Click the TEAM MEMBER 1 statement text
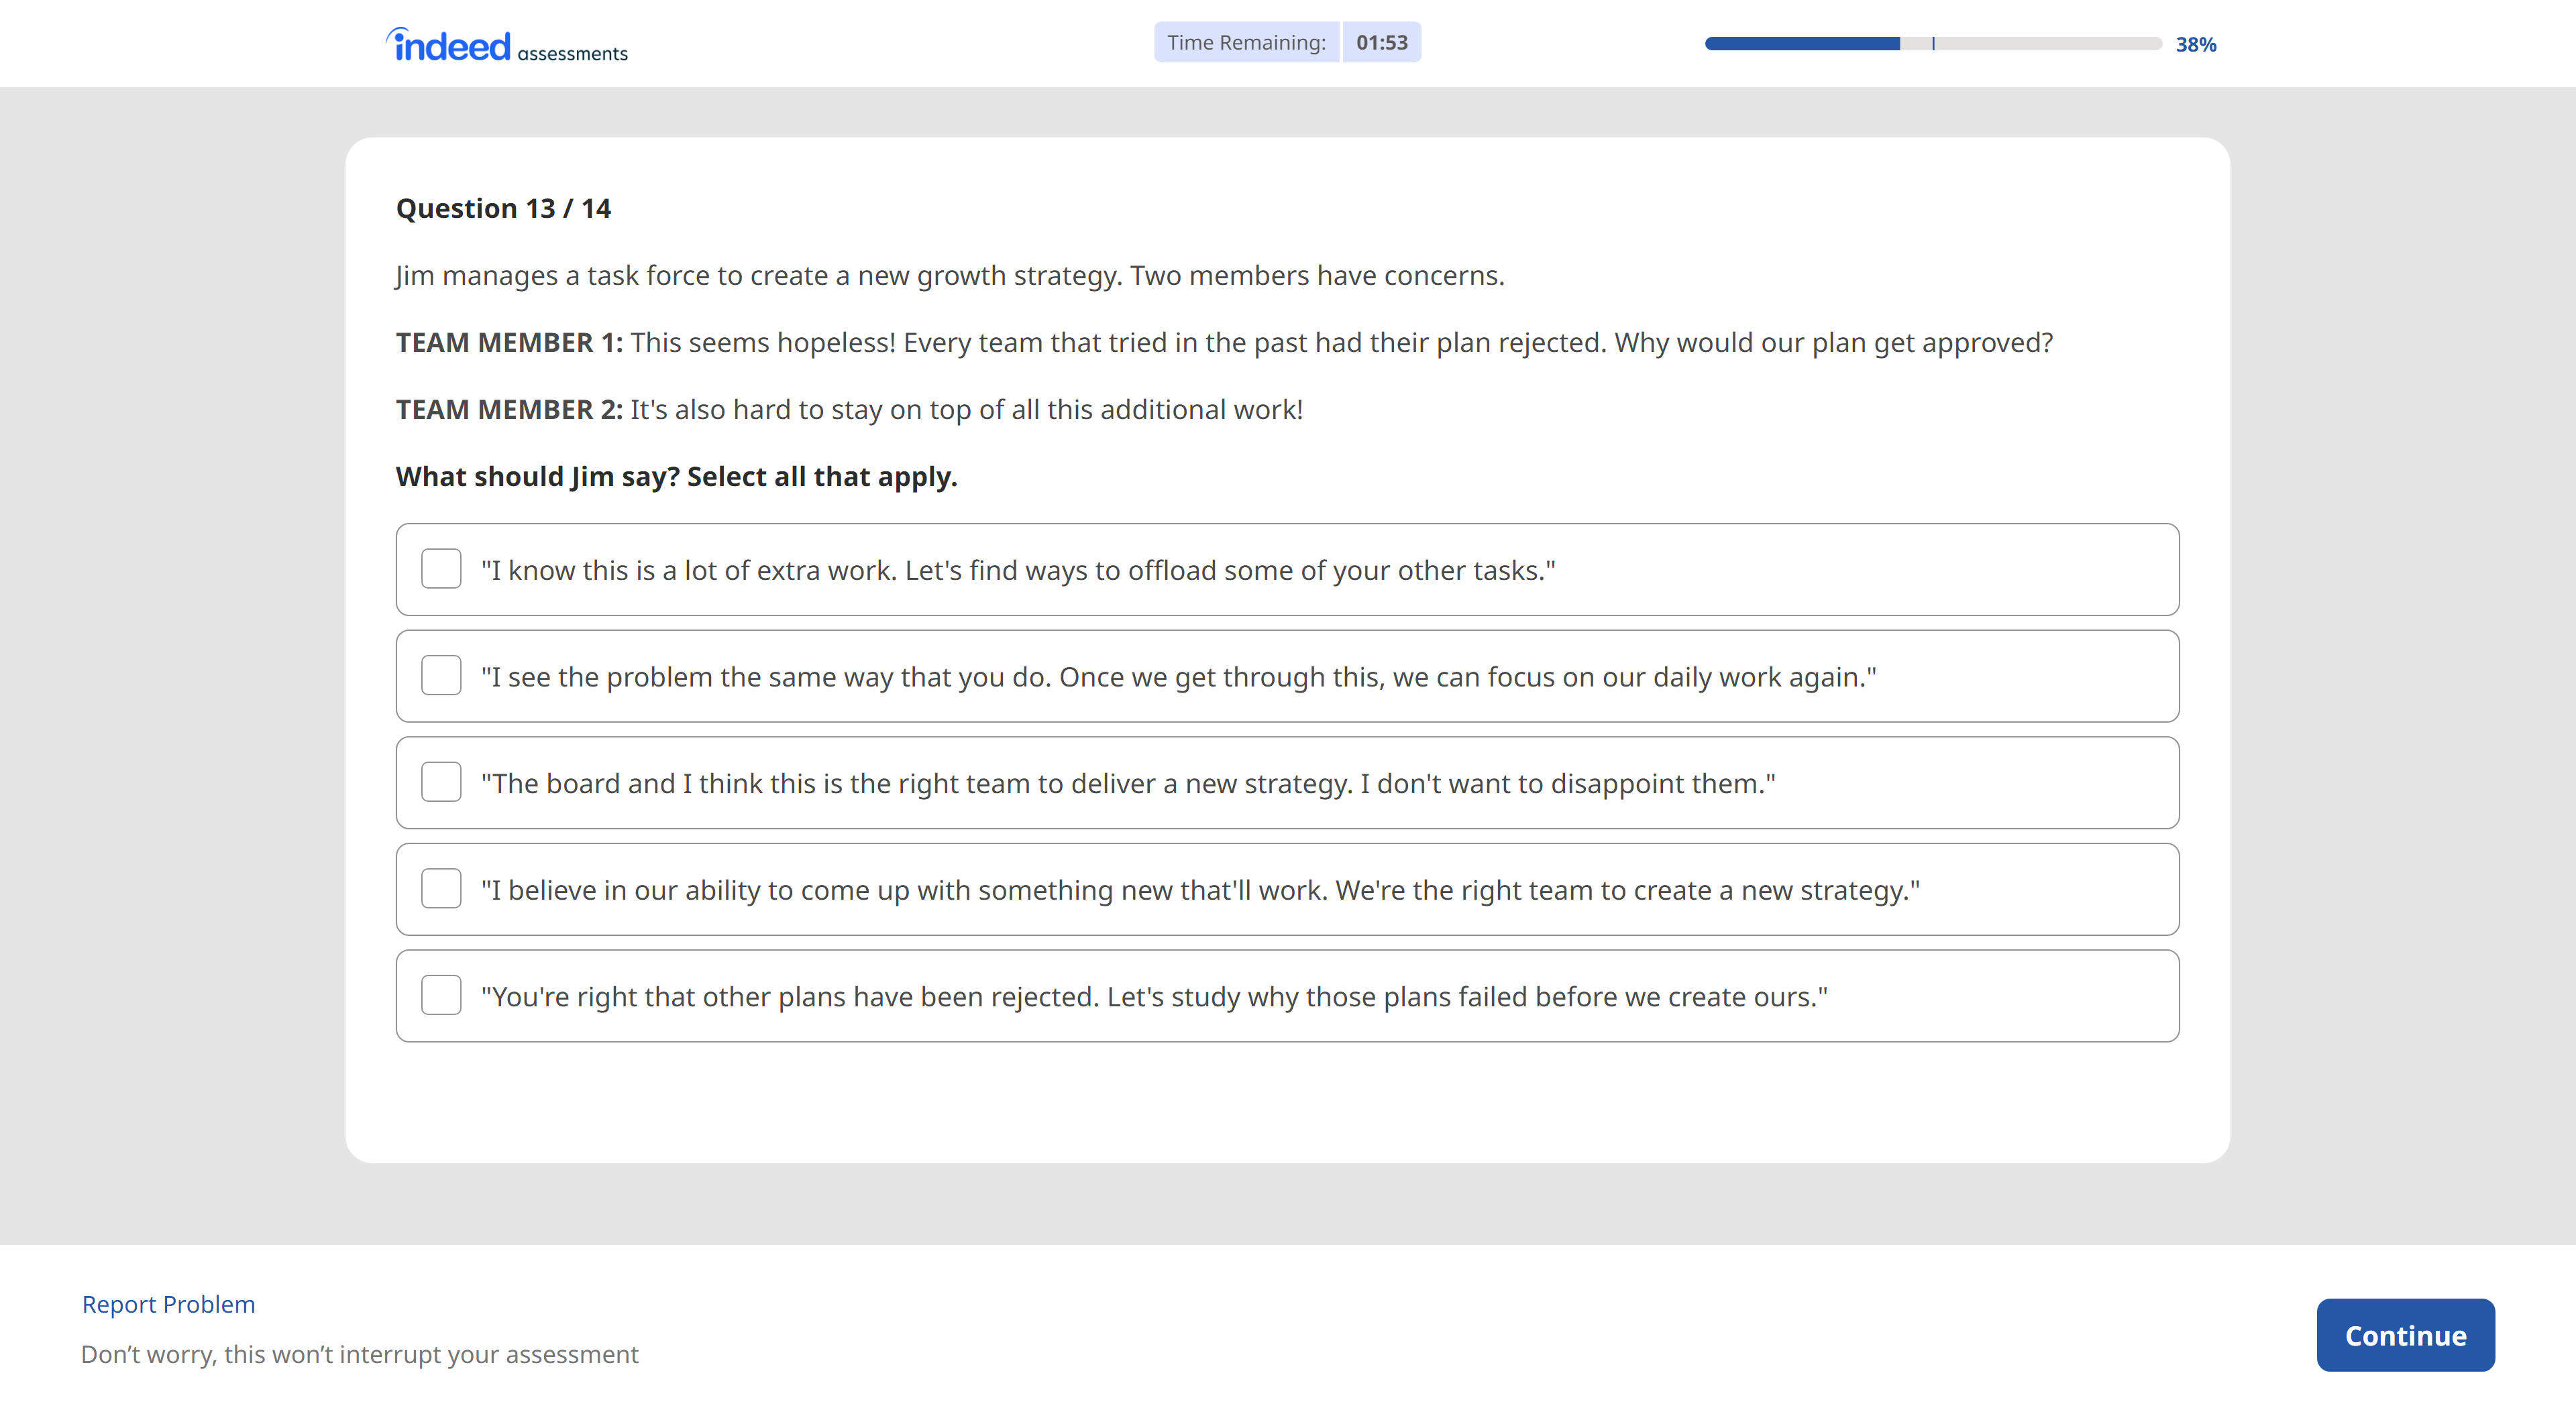 (x=1224, y=343)
